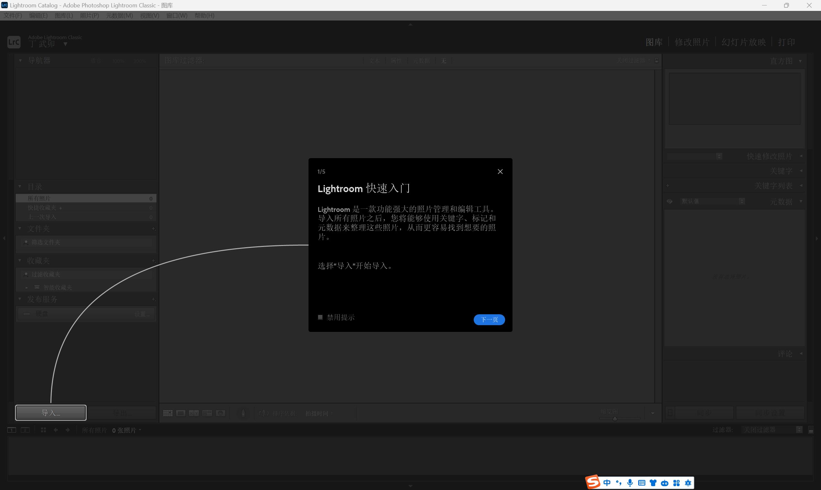Collapse the 目录 panel triangle
The image size is (821, 490).
(20, 187)
